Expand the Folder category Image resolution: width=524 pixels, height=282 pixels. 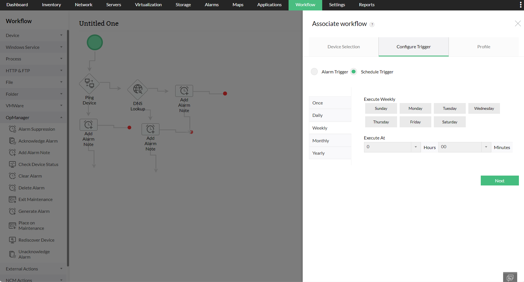(33, 94)
